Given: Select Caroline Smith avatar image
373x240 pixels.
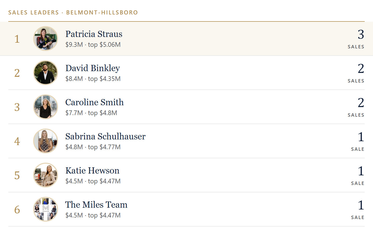Looking at the screenshot, I should pyautogui.click(x=46, y=107).
